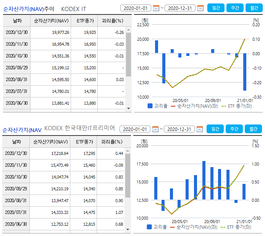
Task: Select deviation value 0.44
Action: [119, 153]
